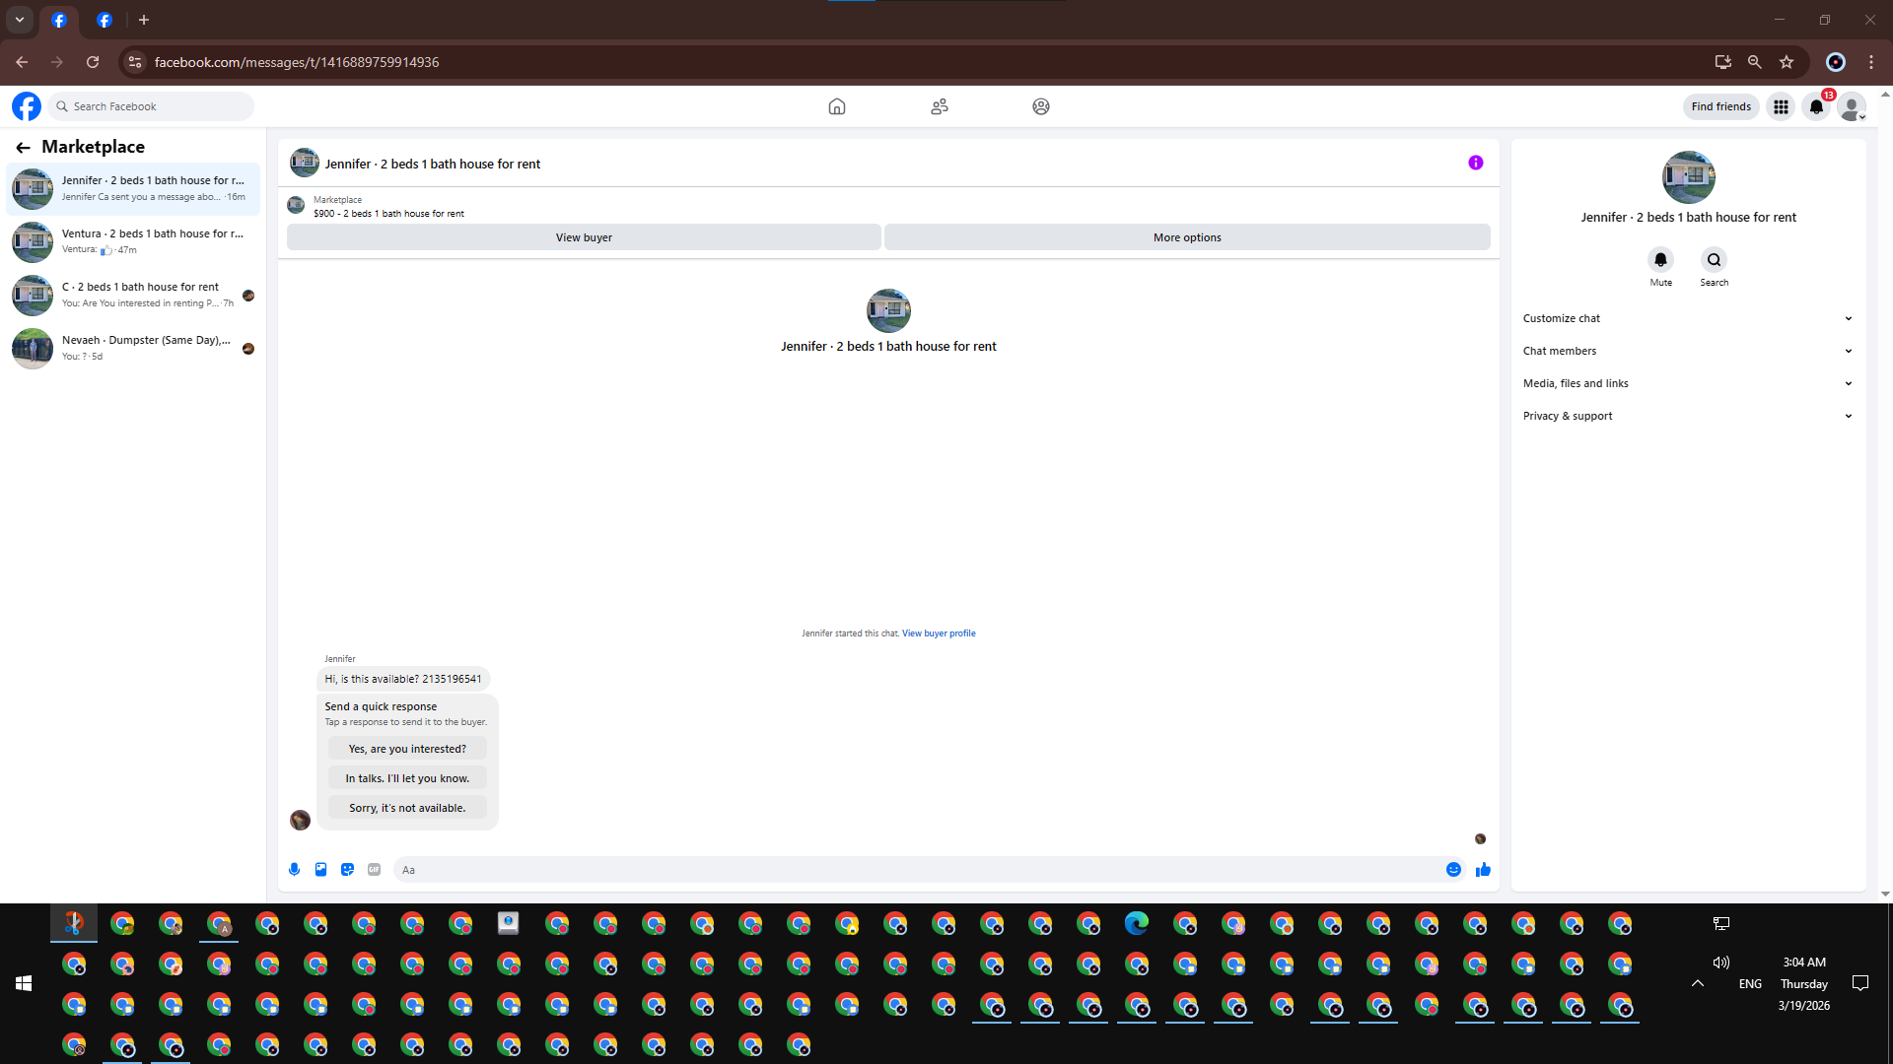Open the emoji picker in message field
Viewport: 1893px width, 1064px height.
click(1453, 869)
